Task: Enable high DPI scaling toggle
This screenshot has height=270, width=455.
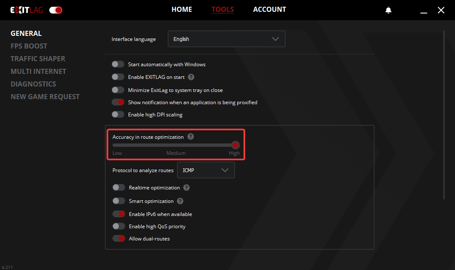Action: [x=118, y=114]
